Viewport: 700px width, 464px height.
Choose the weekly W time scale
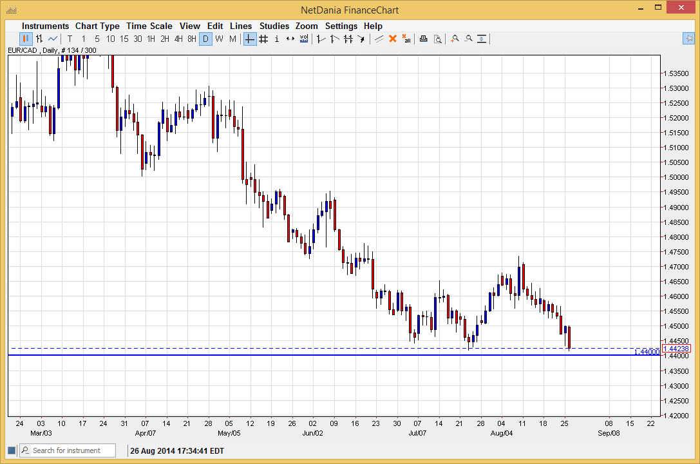[x=219, y=39]
